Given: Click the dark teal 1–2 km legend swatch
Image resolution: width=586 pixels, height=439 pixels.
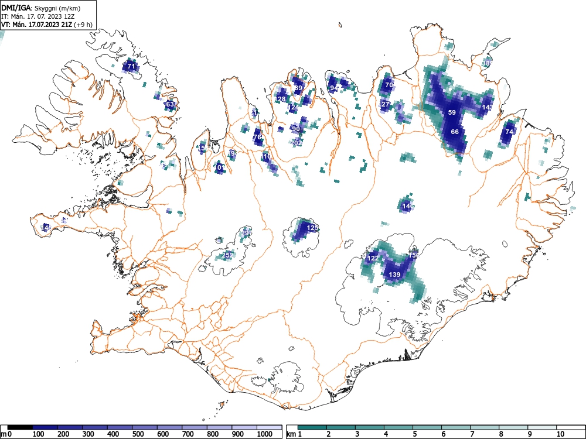Looking at the screenshot, I should click(312, 427).
